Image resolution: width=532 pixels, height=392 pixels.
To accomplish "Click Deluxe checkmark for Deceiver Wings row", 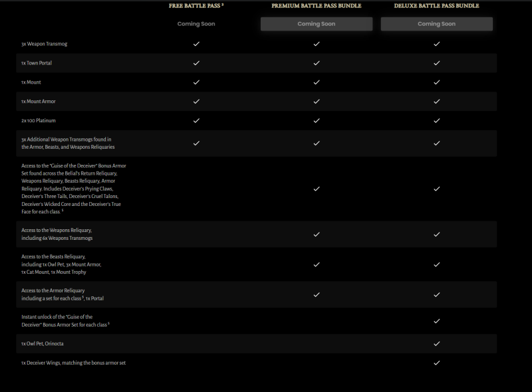I will pyautogui.click(x=436, y=363).
